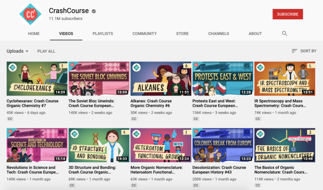
Task: Open IR Spectroscopy and Mass Spectrometry title
Action: click(x=280, y=103)
